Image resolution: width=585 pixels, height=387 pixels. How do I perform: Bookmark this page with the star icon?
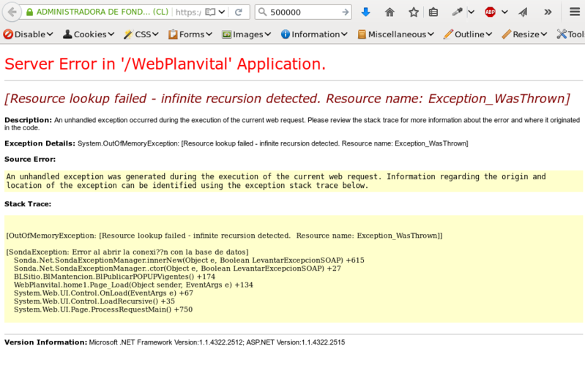tap(414, 12)
